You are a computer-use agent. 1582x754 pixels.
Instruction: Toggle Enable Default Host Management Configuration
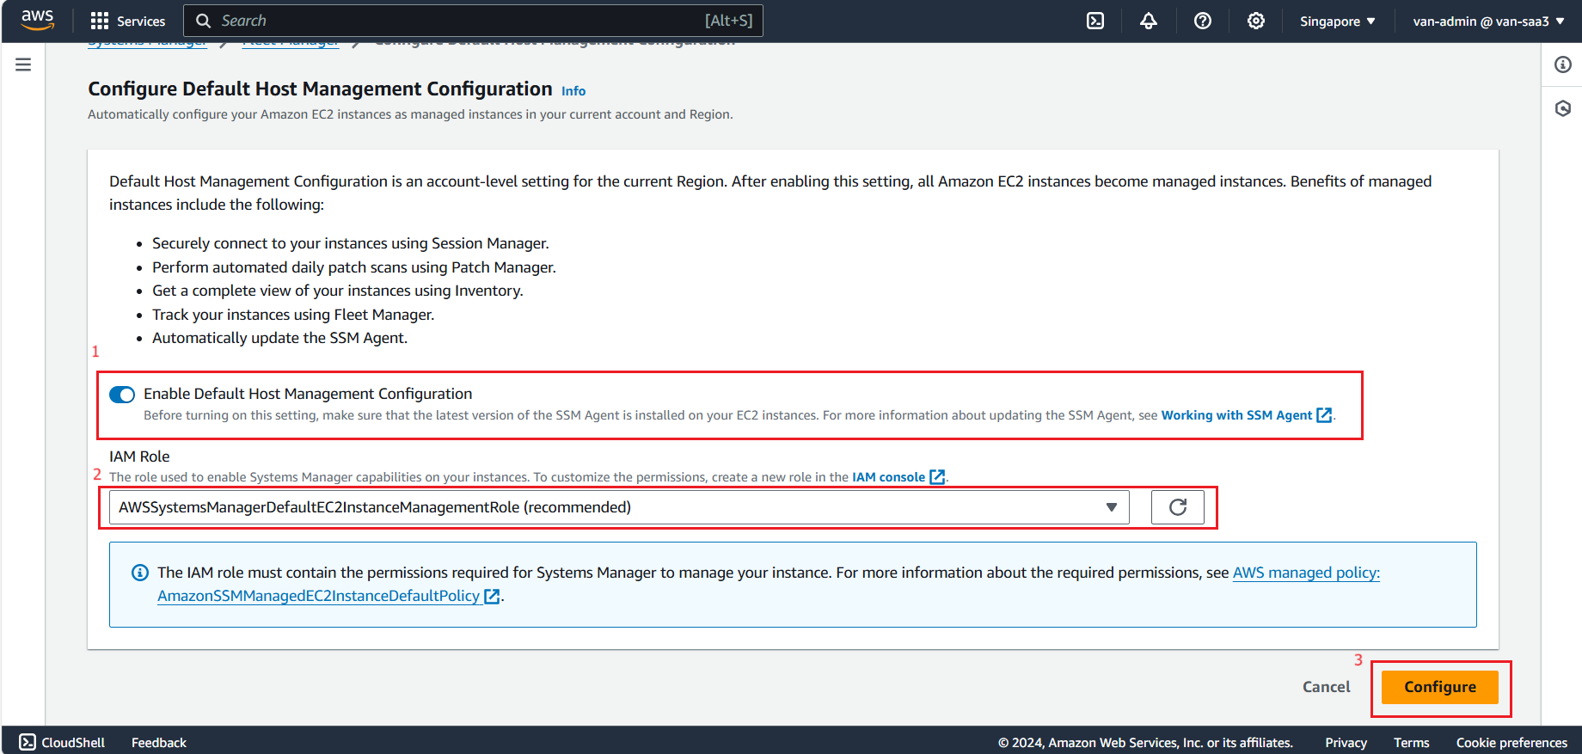coord(122,395)
